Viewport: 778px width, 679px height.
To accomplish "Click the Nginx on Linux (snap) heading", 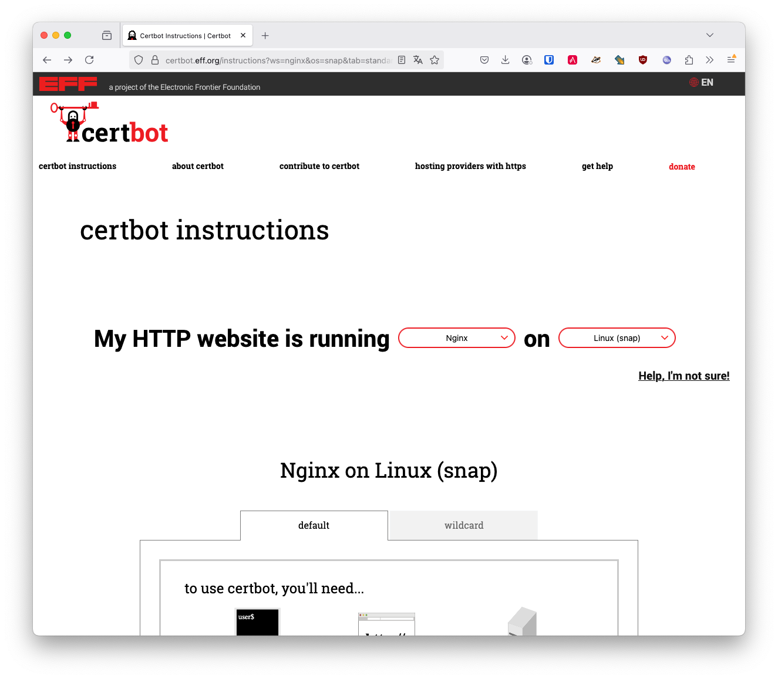I will click(x=389, y=471).
